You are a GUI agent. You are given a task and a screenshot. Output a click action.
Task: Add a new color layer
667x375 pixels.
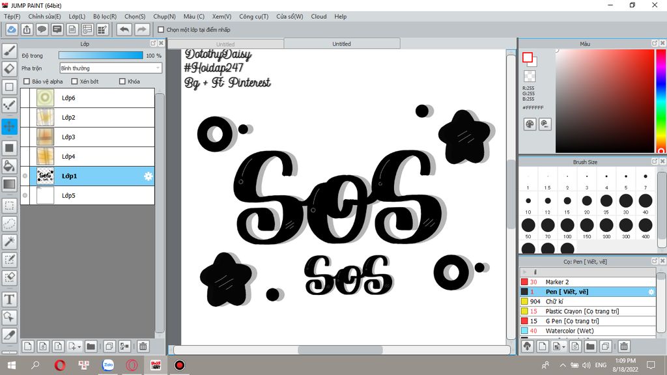pos(27,346)
